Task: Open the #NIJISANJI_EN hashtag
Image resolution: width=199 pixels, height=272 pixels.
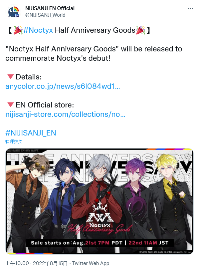Action: pos(31,133)
